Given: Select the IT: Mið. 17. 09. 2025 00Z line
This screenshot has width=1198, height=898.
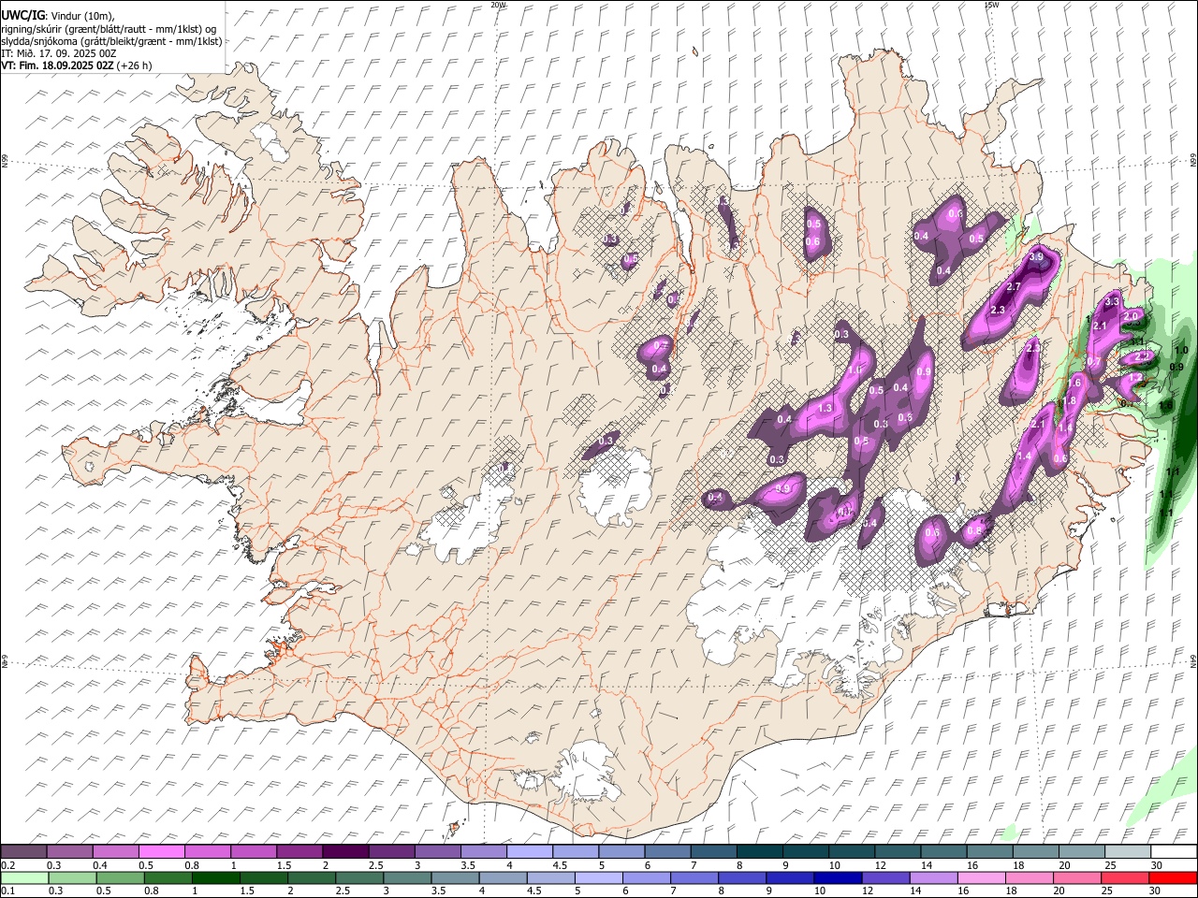Looking at the screenshot, I should (59, 53).
